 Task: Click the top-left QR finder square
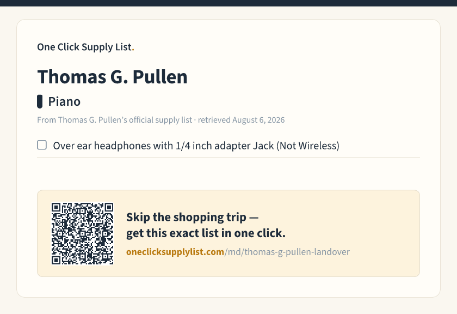(56, 207)
